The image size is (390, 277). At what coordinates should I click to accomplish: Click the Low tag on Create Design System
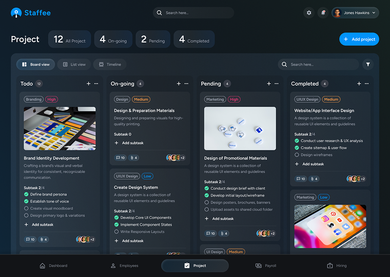click(x=147, y=176)
